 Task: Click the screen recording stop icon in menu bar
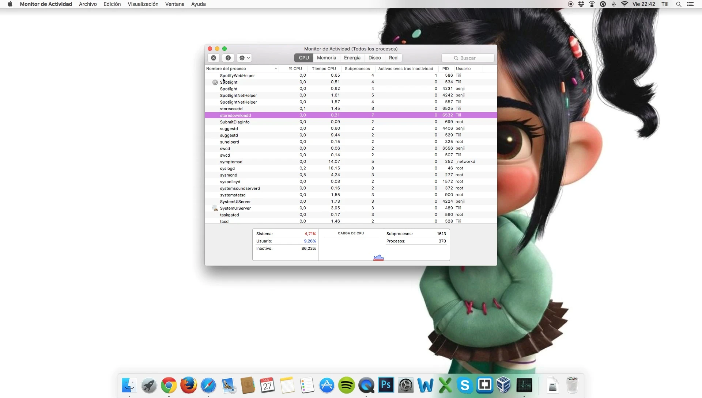571,4
